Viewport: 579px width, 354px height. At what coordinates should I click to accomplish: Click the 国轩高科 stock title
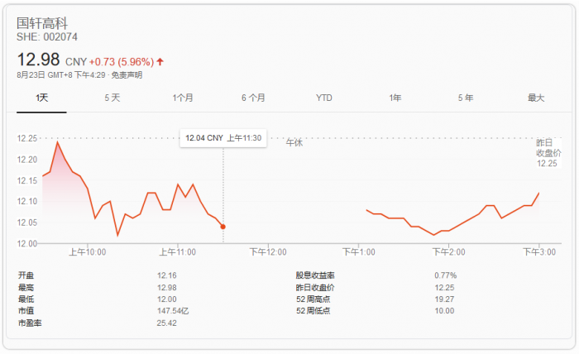[x=40, y=22]
